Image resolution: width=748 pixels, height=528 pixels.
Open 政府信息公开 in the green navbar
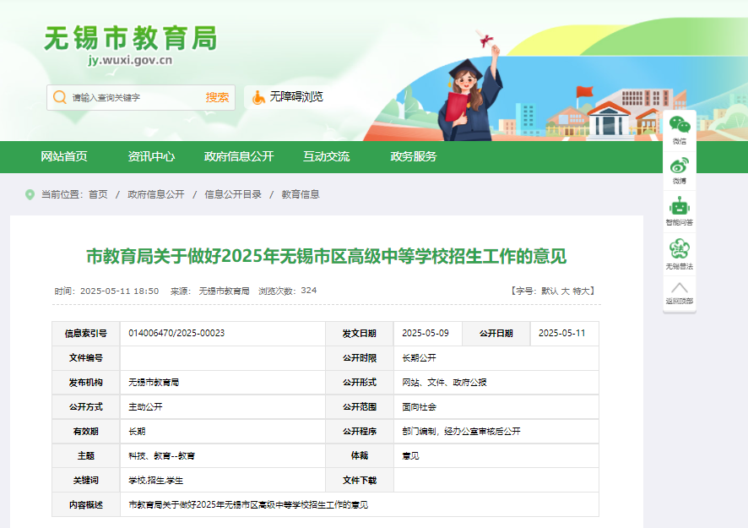pyautogui.click(x=239, y=156)
